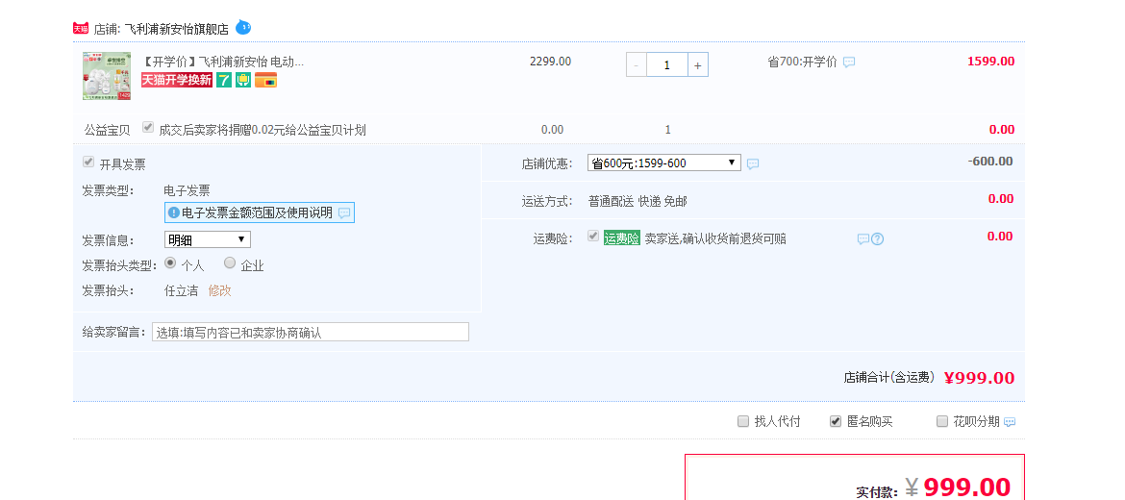Open 电子发票金额范围及使用说明 link
Image resolution: width=1125 pixels, height=500 pixels.
(257, 213)
